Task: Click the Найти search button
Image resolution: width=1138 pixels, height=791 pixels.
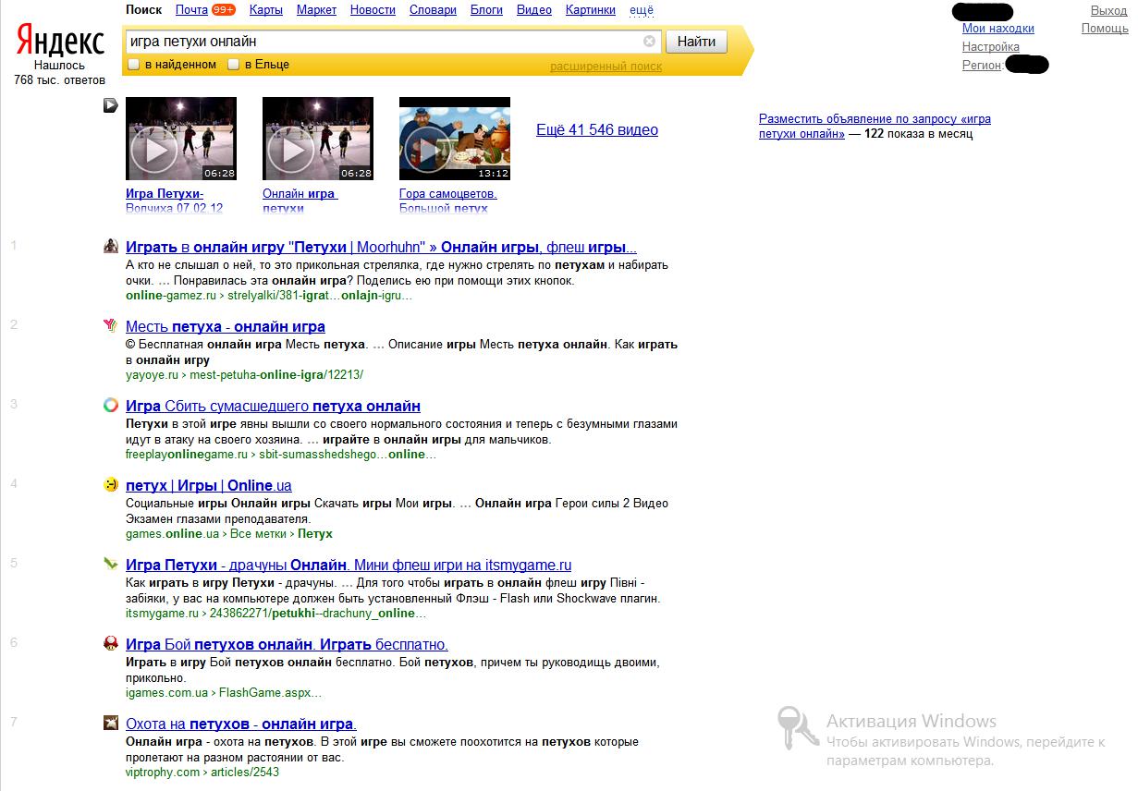Action: pos(696,42)
